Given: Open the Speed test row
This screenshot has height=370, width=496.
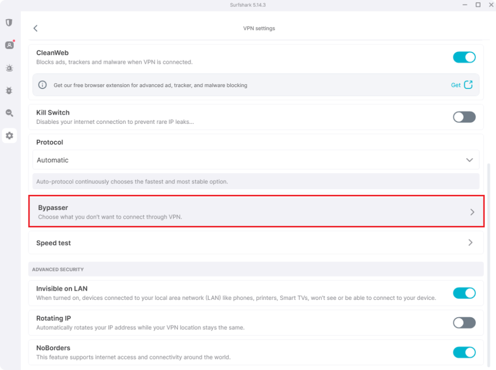Looking at the screenshot, I should pos(242,243).
